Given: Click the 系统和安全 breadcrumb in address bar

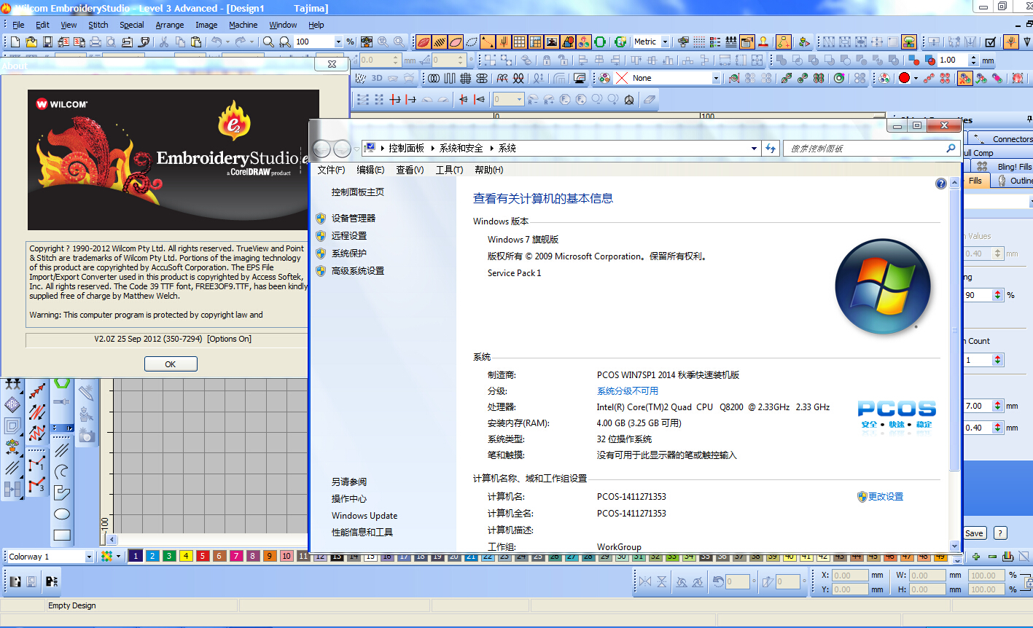Looking at the screenshot, I should 461,148.
